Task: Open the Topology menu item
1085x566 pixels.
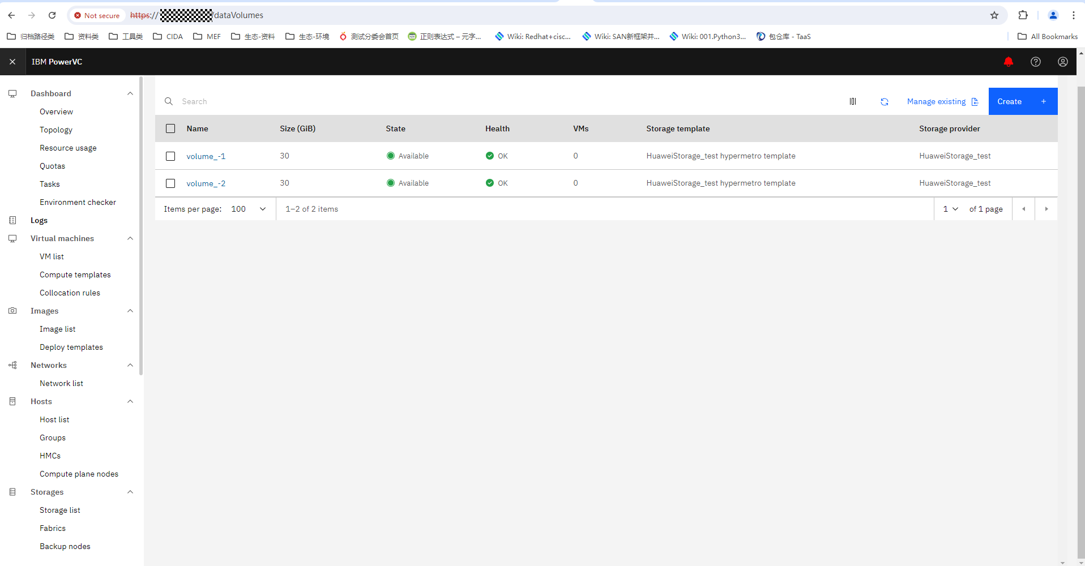Action: (x=56, y=130)
